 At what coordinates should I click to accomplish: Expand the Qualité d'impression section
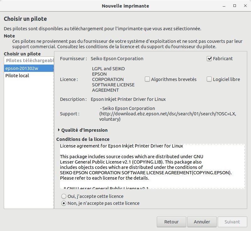point(83,130)
